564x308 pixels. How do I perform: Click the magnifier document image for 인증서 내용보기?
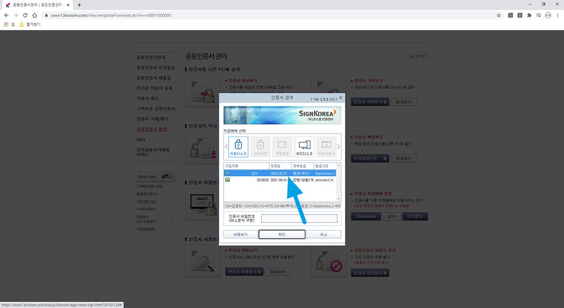coord(203,261)
